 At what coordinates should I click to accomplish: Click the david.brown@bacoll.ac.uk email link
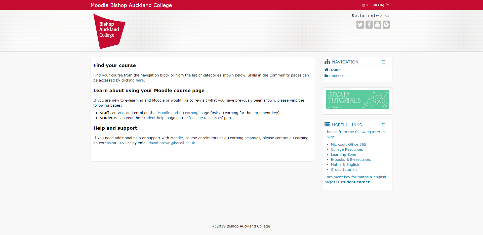click(x=172, y=143)
